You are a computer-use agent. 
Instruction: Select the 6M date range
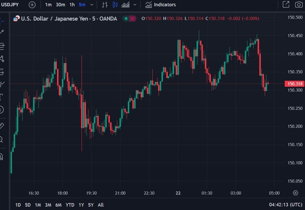pyautogui.click(x=58, y=205)
